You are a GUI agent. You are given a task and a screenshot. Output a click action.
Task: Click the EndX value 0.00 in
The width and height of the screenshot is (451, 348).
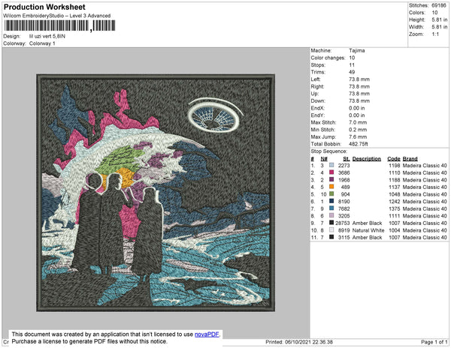[x=356, y=108]
